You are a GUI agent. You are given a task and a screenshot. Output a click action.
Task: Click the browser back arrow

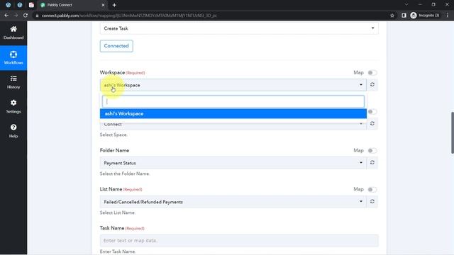point(6,16)
